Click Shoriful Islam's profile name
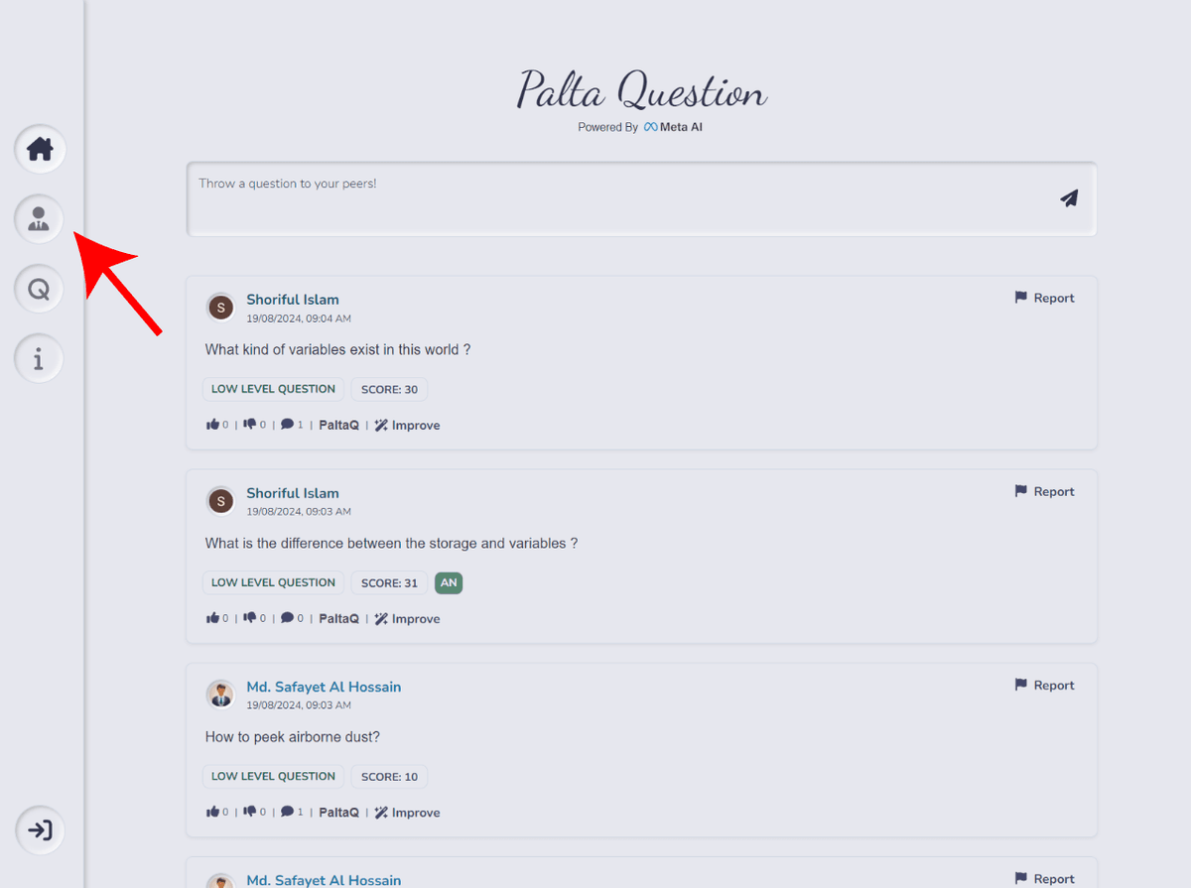 [x=292, y=299]
